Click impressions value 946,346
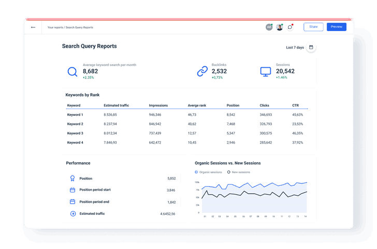Viewport: 377px width, 249px height. (155, 115)
